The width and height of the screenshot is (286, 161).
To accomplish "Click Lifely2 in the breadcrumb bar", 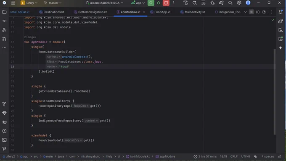I will (9, 156).
